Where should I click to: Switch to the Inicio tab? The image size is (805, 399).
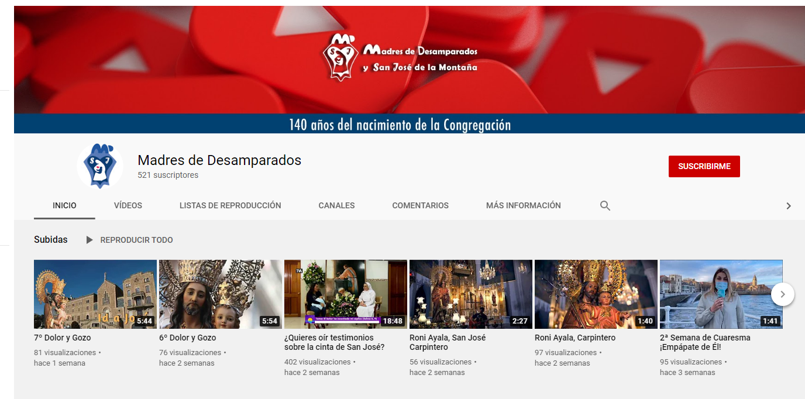click(64, 205)
